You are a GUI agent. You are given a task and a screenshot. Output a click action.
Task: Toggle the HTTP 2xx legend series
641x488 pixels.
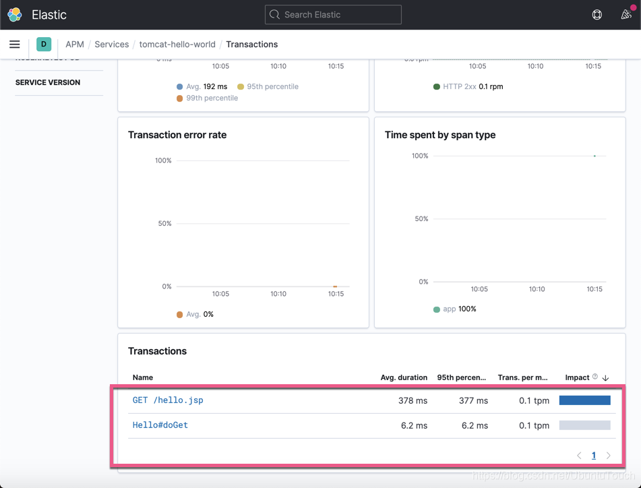coord(468,87)
